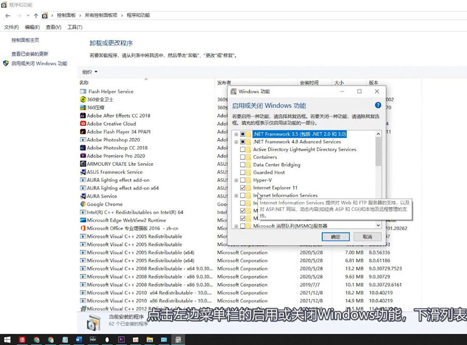Click the Flash Helper Service icon
The height and width of the screenshot is (345, 467).
tap(83, 91)
